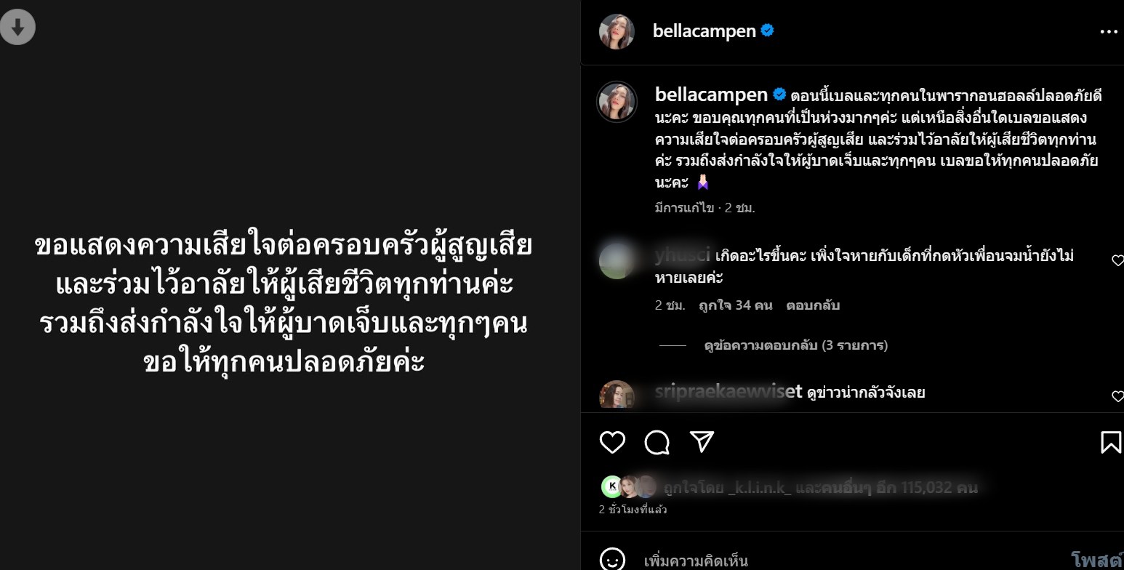The image size is (1124, 570).
Task: Open bellacampen header profile picture
Action: click(617, 31)
